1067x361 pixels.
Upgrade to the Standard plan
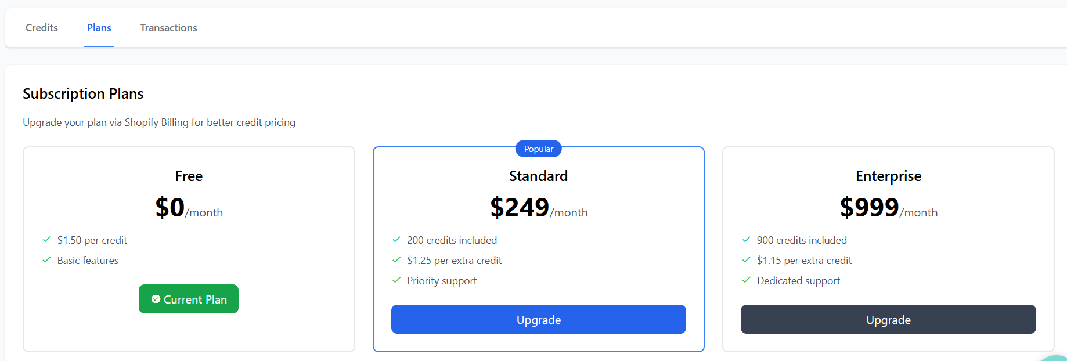coord(538,319)
